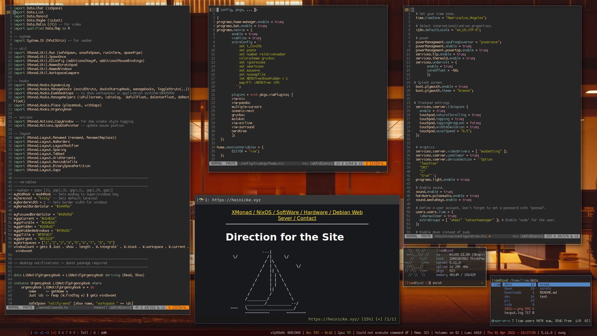
Task: Switch to workspace +1 in the xmobar
Action: (x=36, y=333)
